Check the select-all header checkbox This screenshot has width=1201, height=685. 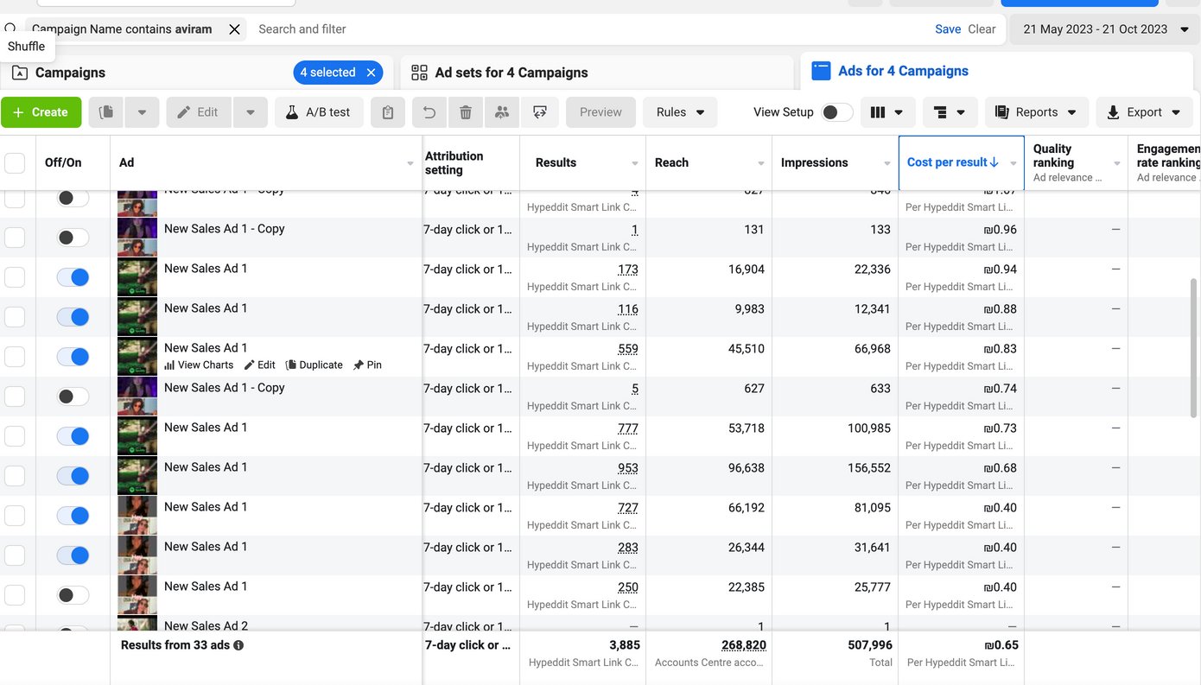pyautogui.click(x=15, y=162)
